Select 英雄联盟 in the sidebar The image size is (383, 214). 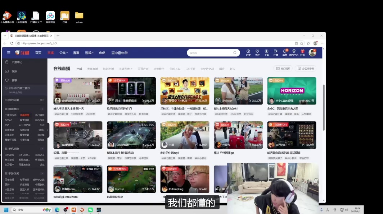point(25,115)
